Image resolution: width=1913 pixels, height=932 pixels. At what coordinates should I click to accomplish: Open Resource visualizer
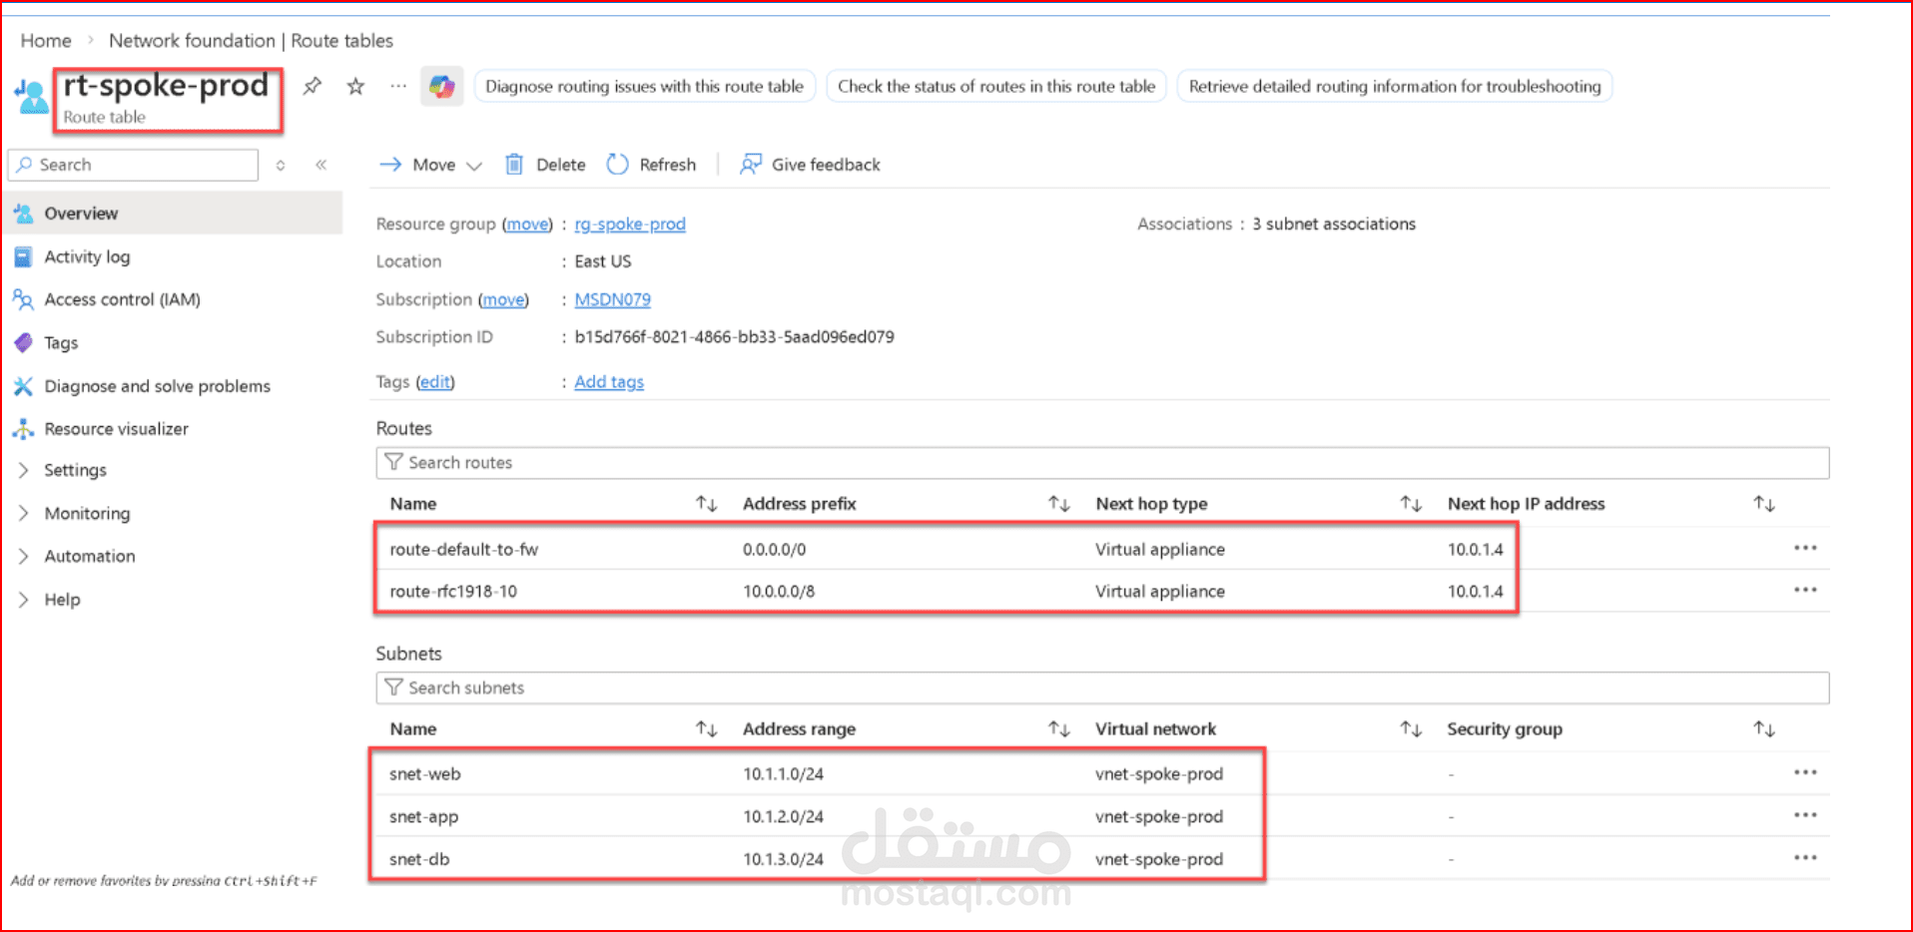(116, 428)
